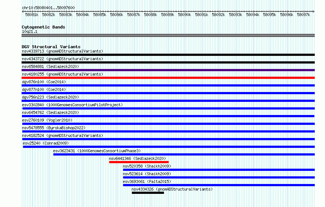Select the blue bar under dgv877n100
Screen dimensions: 325x207
(168, 93)
